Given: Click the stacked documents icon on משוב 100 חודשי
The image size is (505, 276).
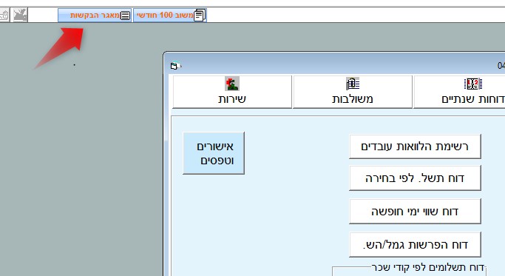Looking at the screenshot, I should [x=200, y=15].
